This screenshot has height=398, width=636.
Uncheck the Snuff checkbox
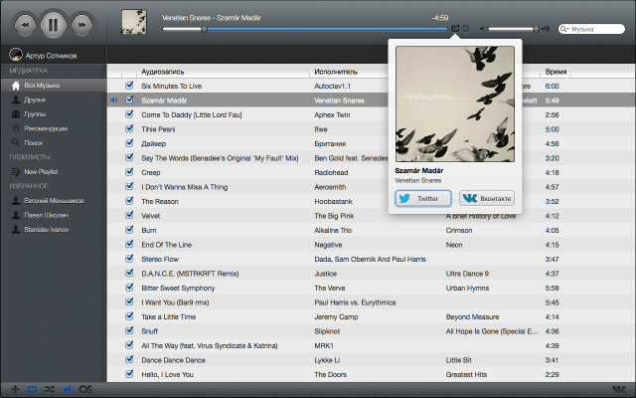129,330
